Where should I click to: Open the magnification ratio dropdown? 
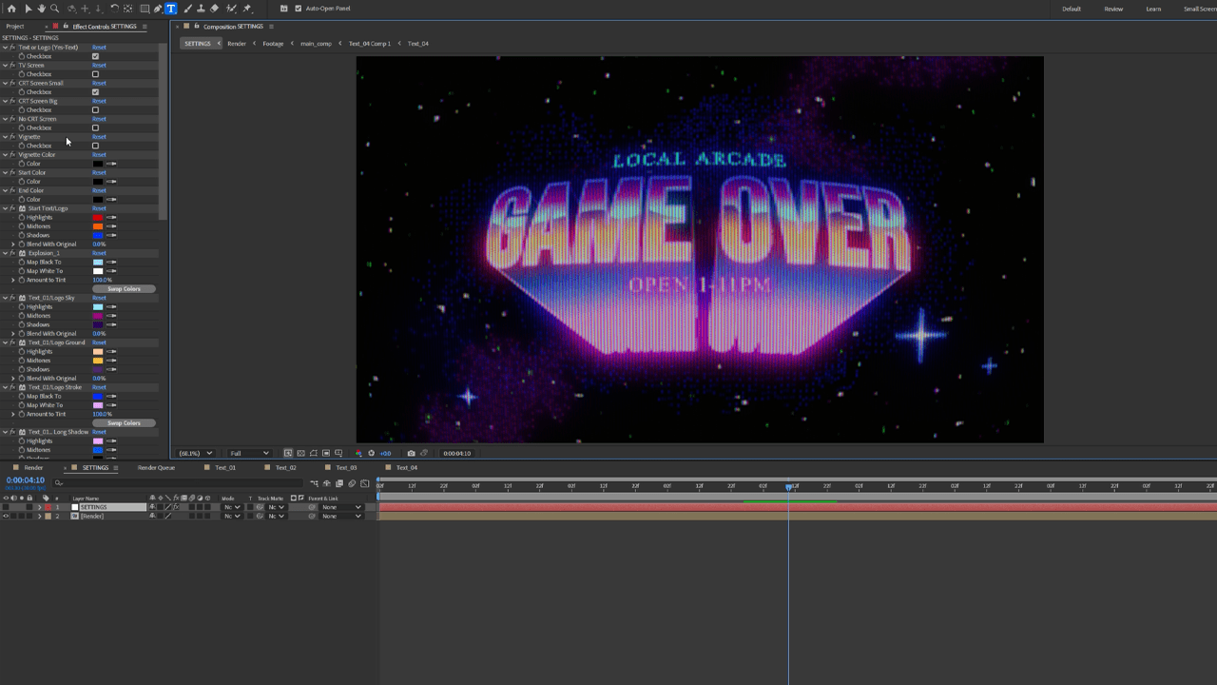(x=196, y=453)
